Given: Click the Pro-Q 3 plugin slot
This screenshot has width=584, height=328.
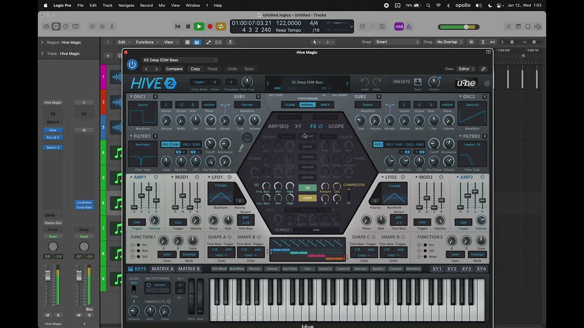Looking at the screenshot, I should pyautogui.click(x=52, y=137).
